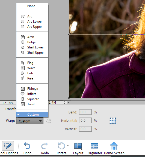Choose the Arc Upper warp style

pos(32,27)
